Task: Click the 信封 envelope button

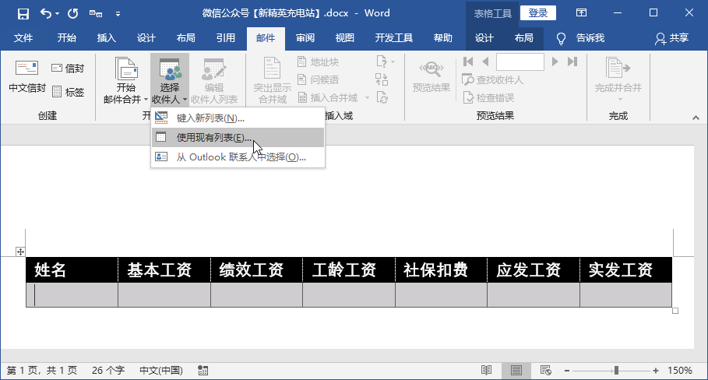Action: 68,69
